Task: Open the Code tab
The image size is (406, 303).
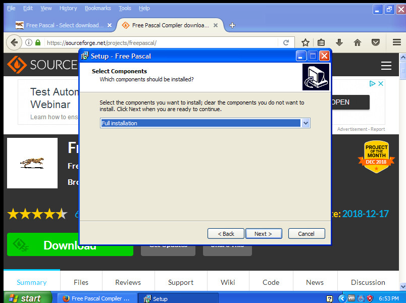Action: click(x=271, y=282)
